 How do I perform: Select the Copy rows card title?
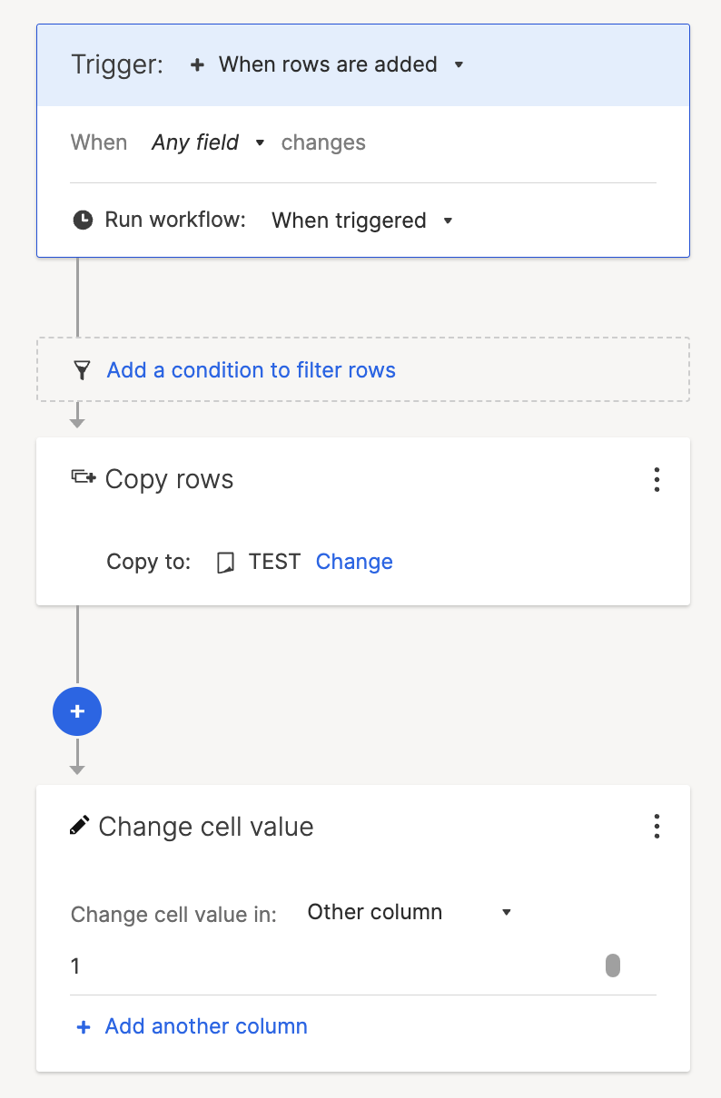tap(169, 479)
